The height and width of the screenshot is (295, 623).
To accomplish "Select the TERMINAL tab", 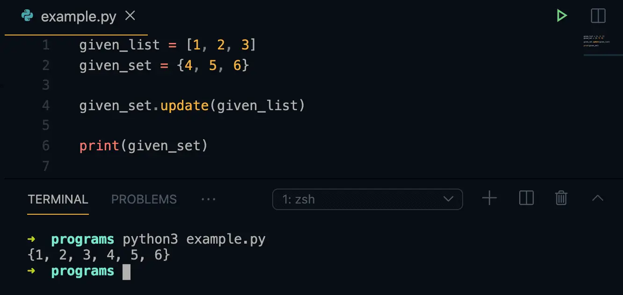I will (x=58, y=199).
